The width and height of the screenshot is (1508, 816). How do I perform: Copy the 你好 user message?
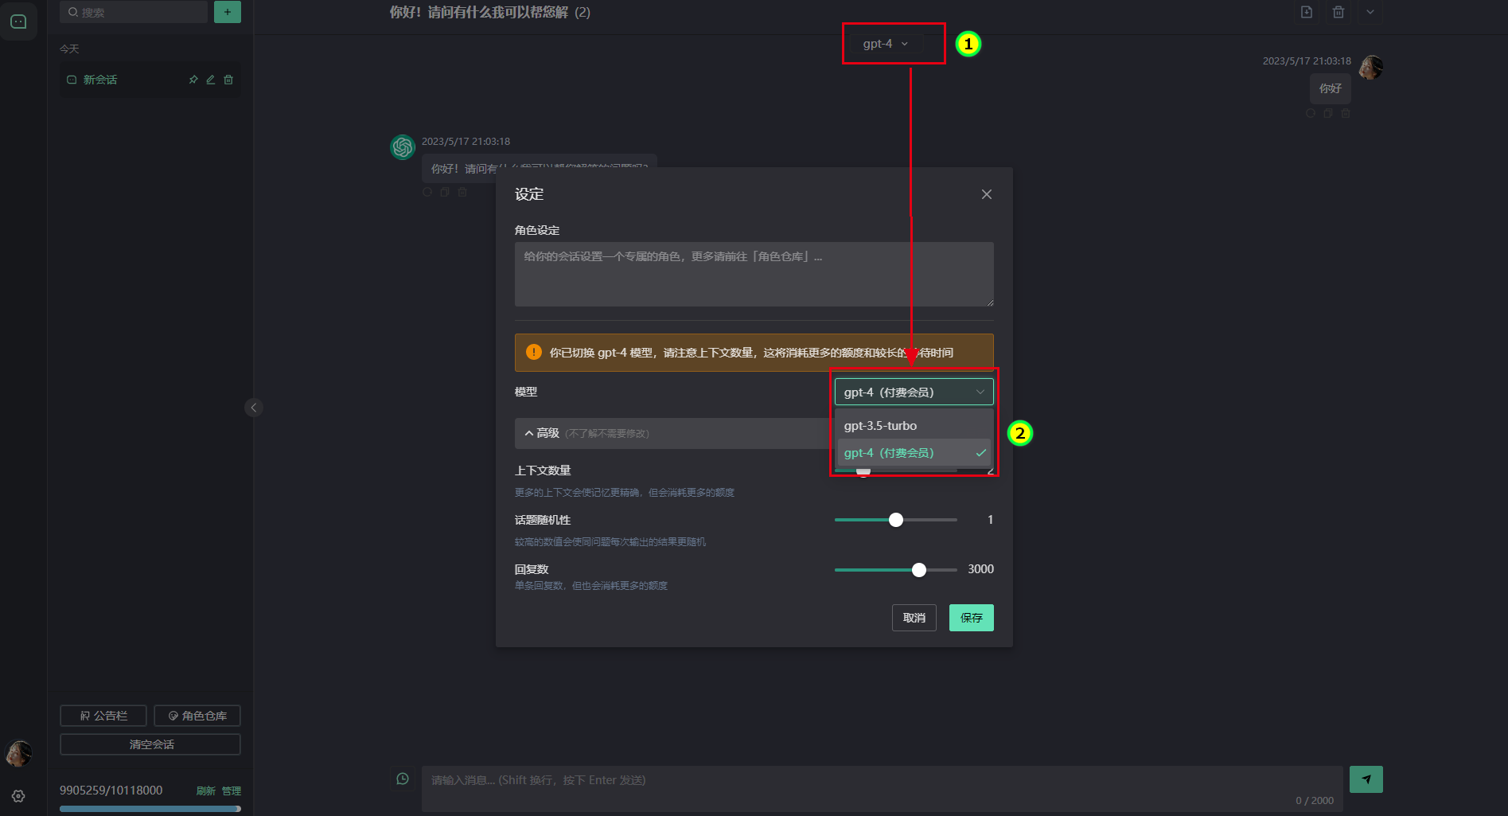[x=1328, y=114]
